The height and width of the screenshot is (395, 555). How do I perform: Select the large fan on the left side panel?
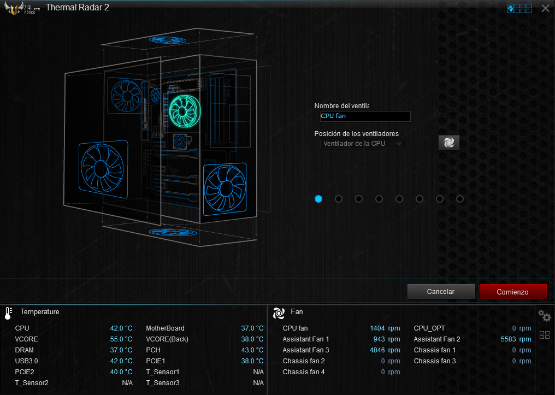click(x=103, y=169)
